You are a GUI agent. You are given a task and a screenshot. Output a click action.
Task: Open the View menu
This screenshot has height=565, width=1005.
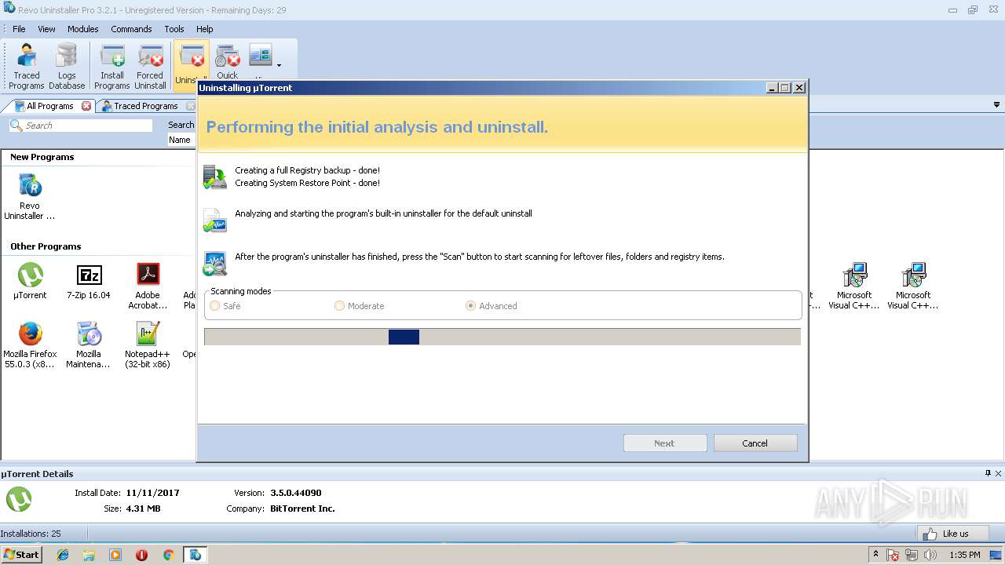click(46, 29)
